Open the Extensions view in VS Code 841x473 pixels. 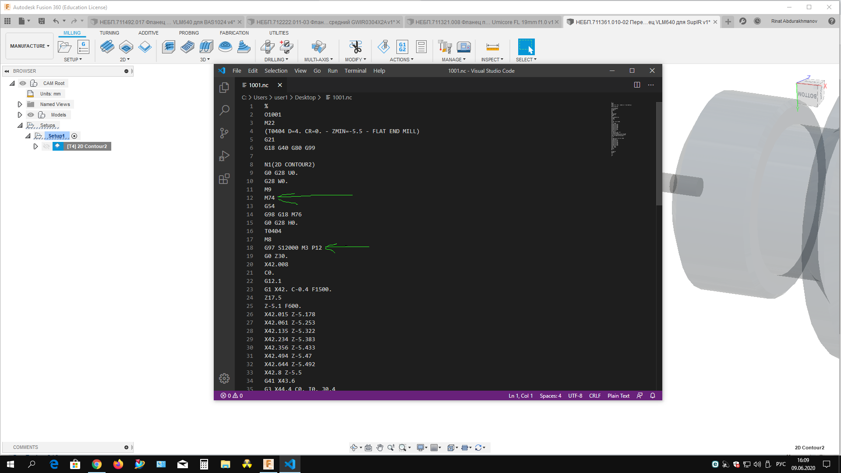[x=224, y=179]
